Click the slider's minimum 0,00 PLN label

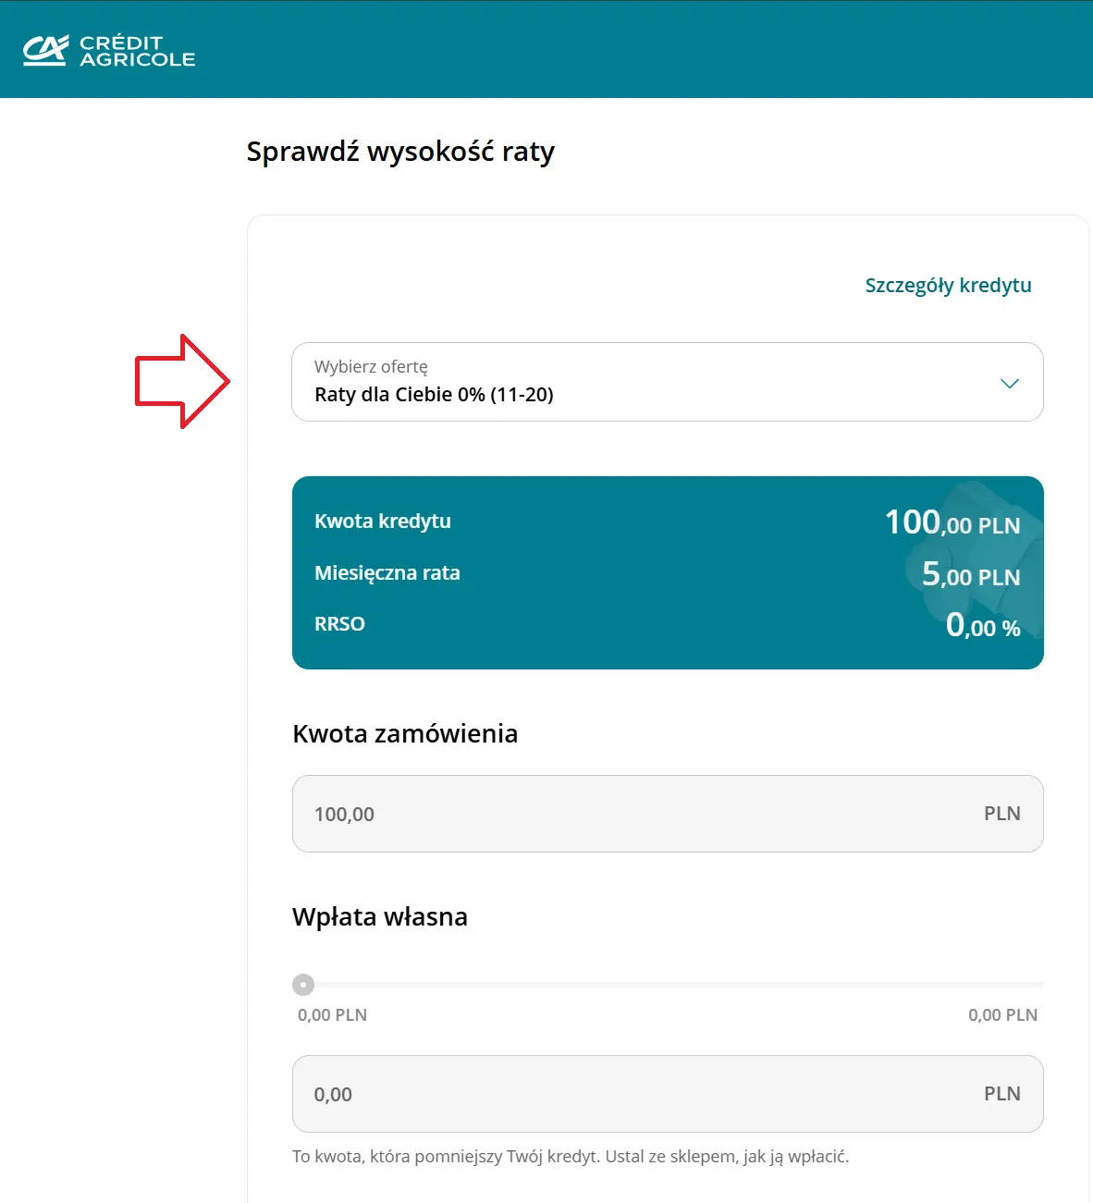pos(332,1015)
